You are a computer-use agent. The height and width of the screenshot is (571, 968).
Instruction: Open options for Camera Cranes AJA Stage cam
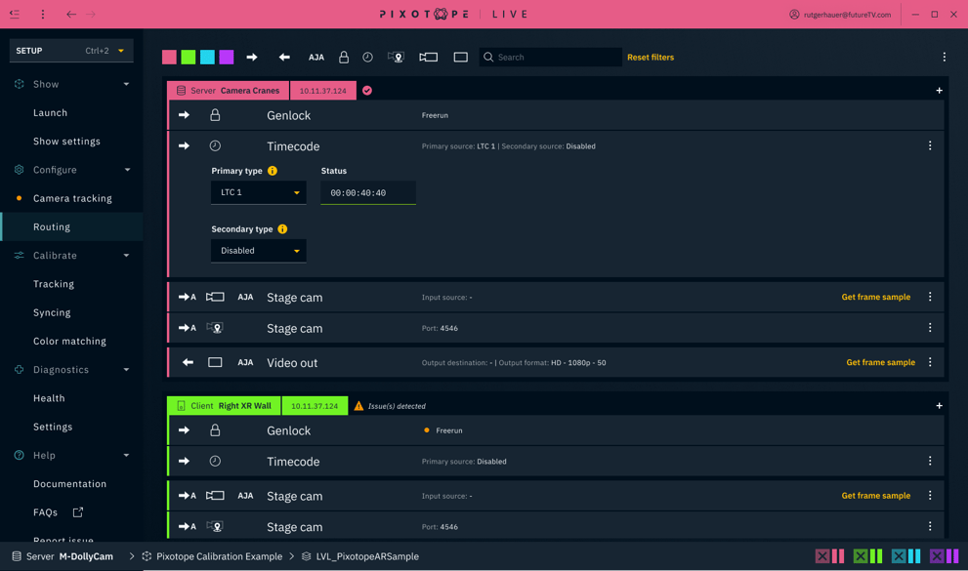930,298
